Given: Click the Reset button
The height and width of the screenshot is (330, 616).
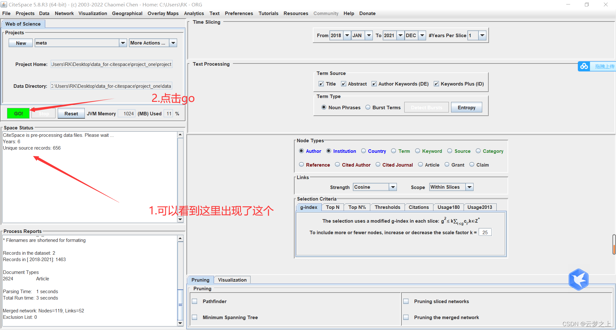Looking at the screenshot, I should point(71,113).
